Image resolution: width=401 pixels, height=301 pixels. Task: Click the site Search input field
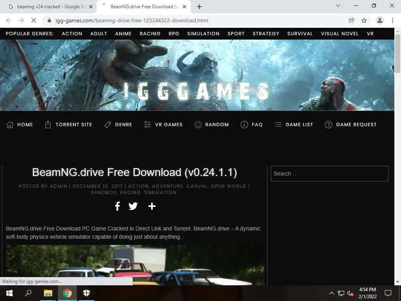click(x=330, y=174)
